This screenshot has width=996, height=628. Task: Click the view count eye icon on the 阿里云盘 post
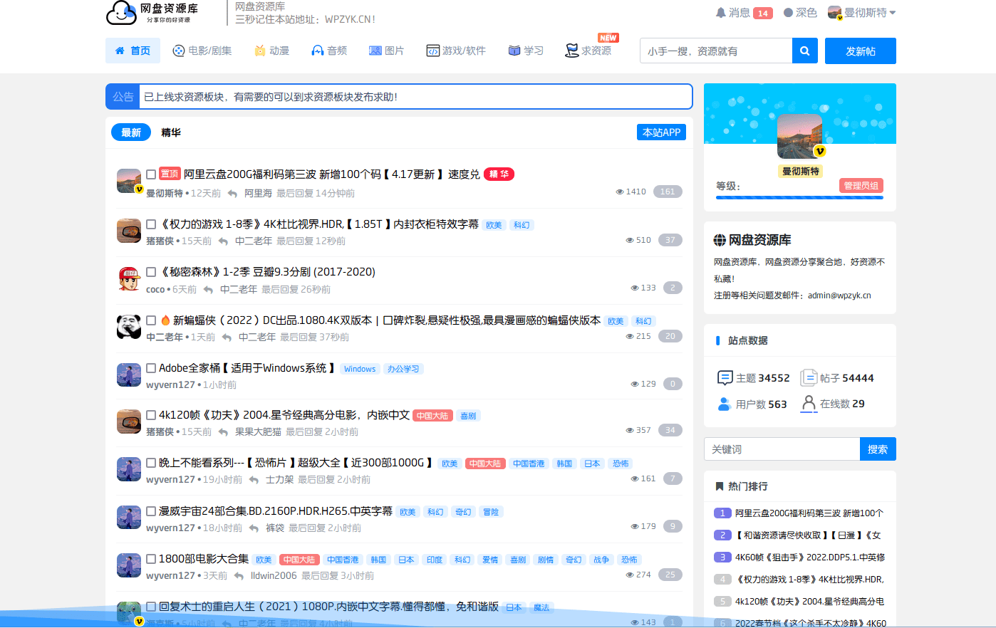click(x=620, y=192)
